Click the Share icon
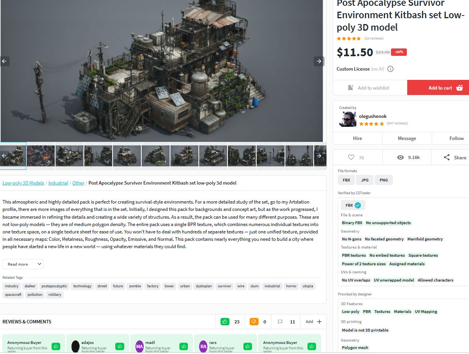The width and height of the screenshot is (469, 354). coord(446,157)
